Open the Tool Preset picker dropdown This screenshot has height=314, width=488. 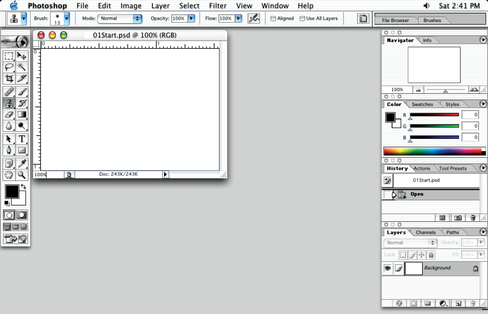tap(24, 18)
